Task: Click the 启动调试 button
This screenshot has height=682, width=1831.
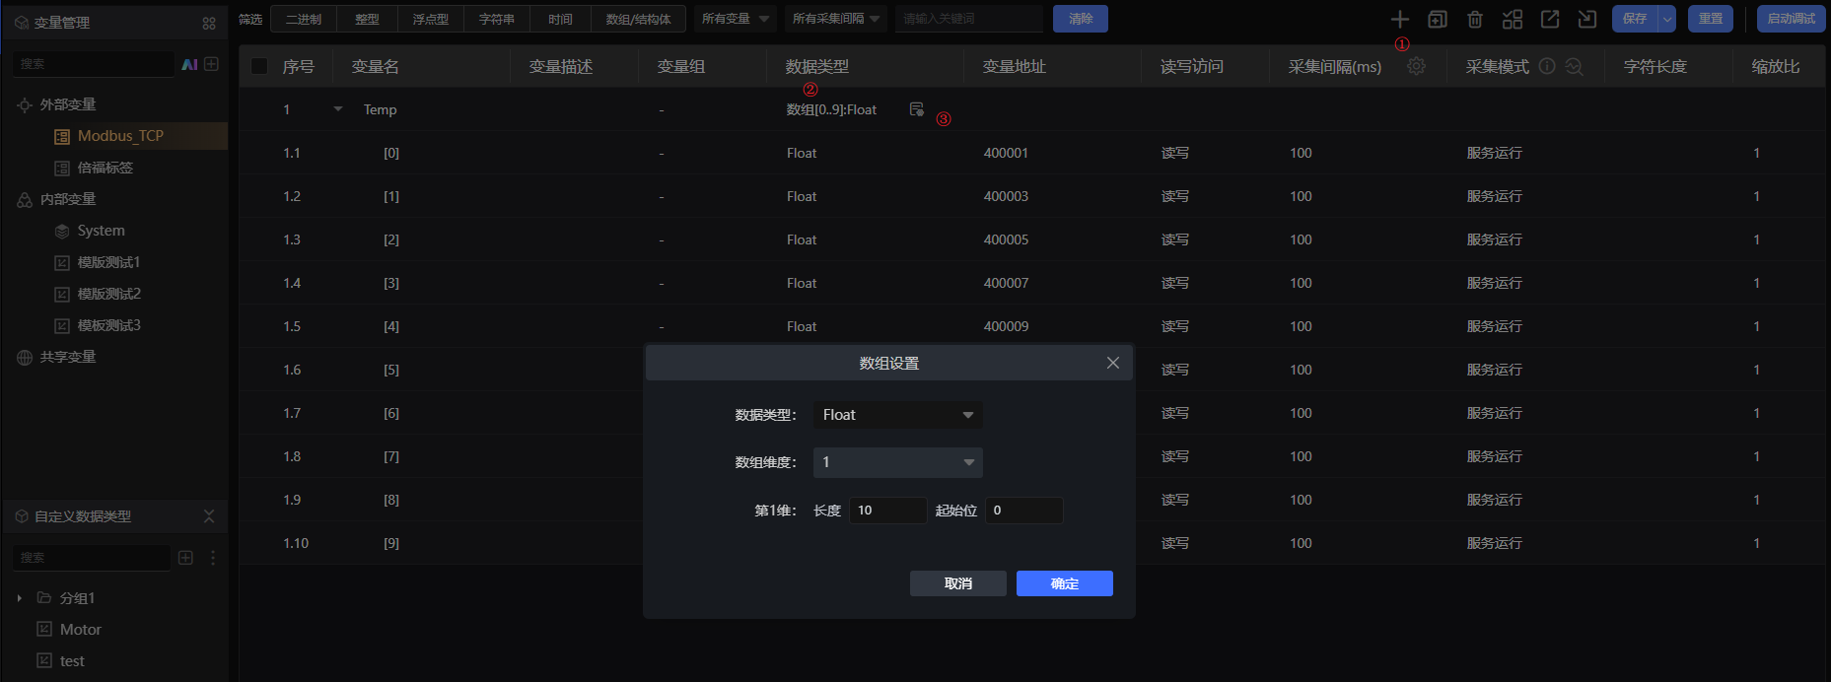Action: 1791,19
